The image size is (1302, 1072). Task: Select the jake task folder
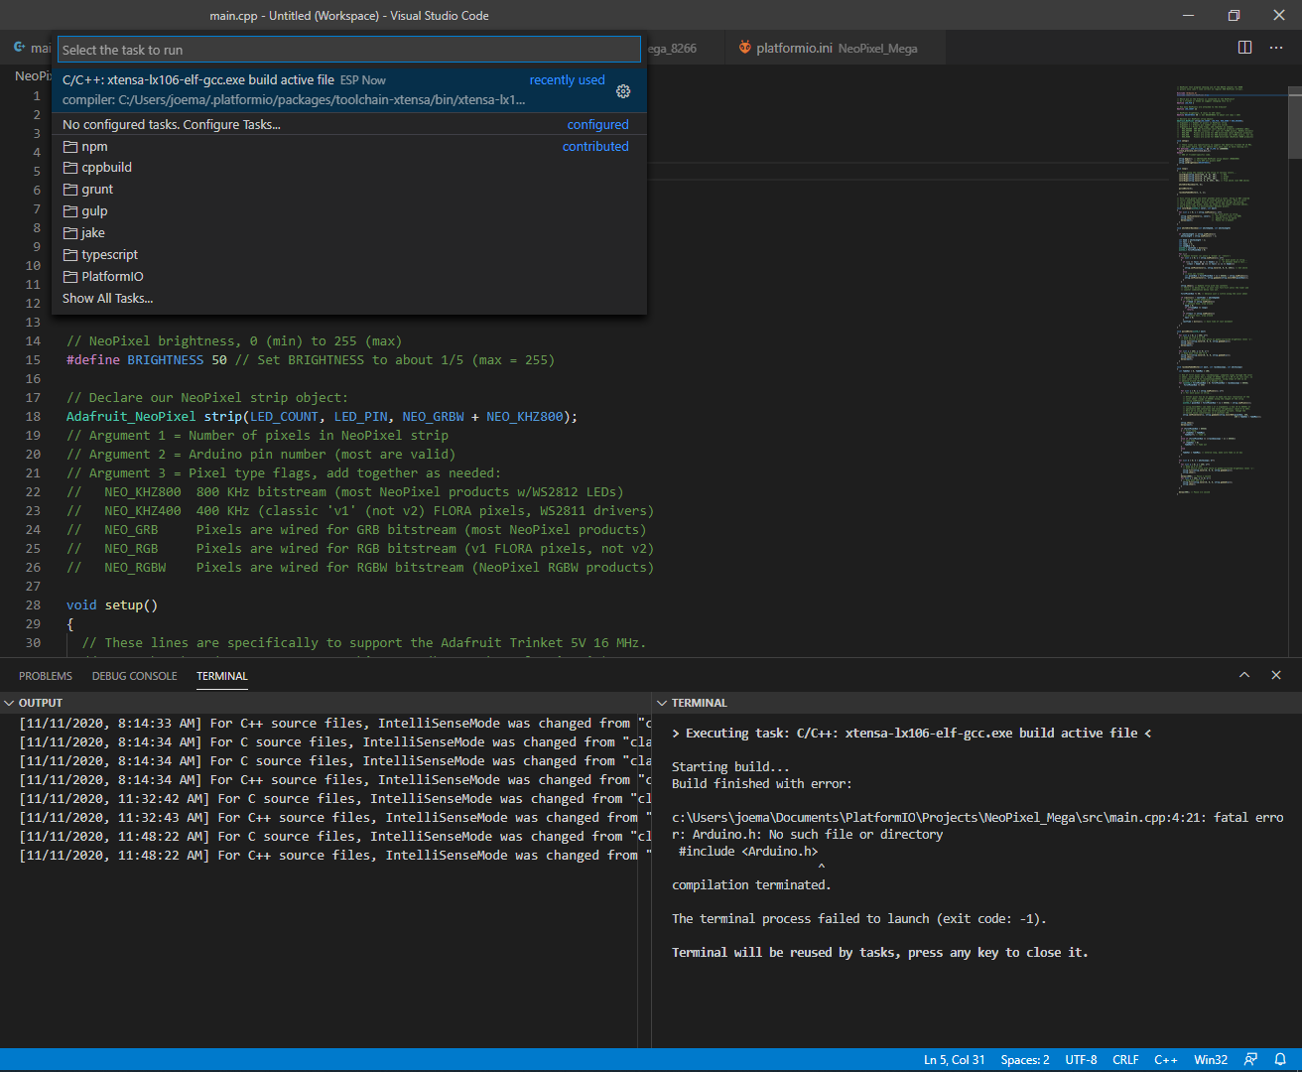349,233
